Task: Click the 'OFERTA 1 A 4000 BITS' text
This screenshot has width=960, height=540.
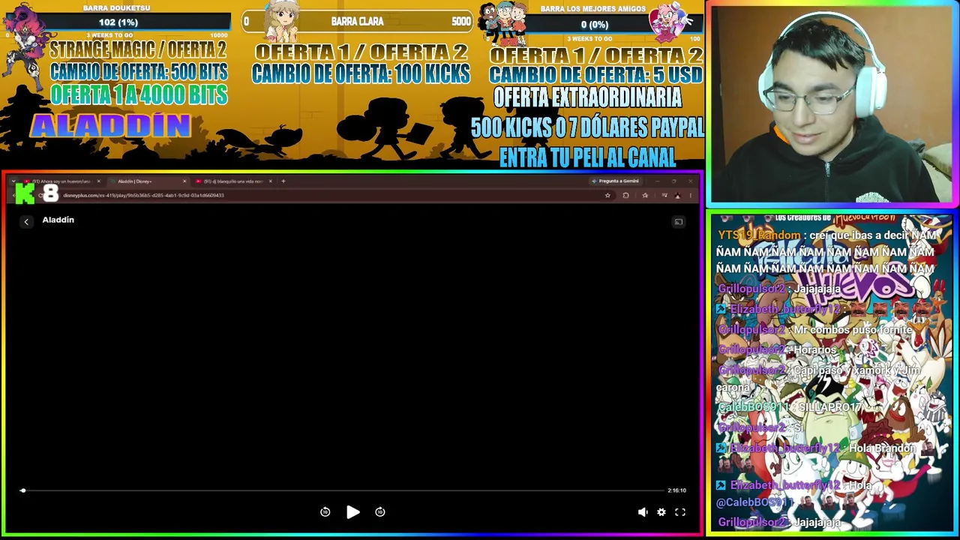Action: 139,94
